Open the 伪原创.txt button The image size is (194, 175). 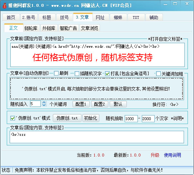pos(67,118)
